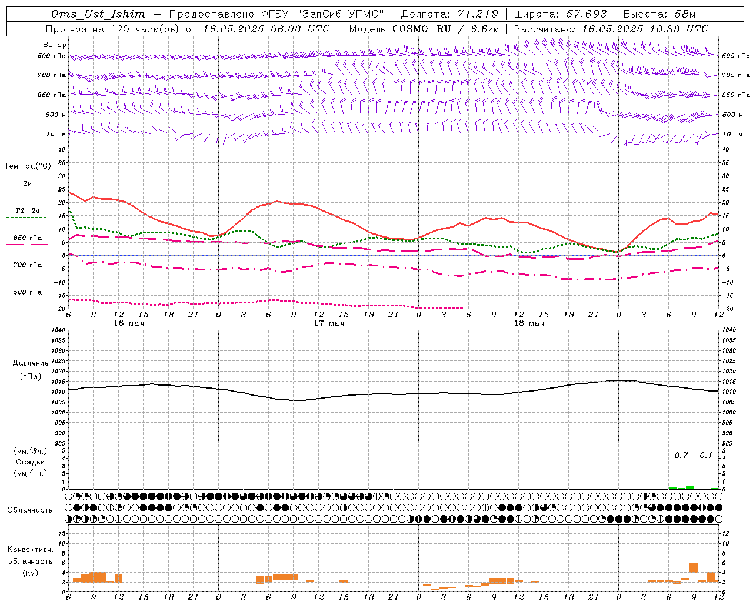The height and width of the screenshot is (602, 753).
Task: Select the "Широта: 57.693" header field
Action: (x=560, y=14)
